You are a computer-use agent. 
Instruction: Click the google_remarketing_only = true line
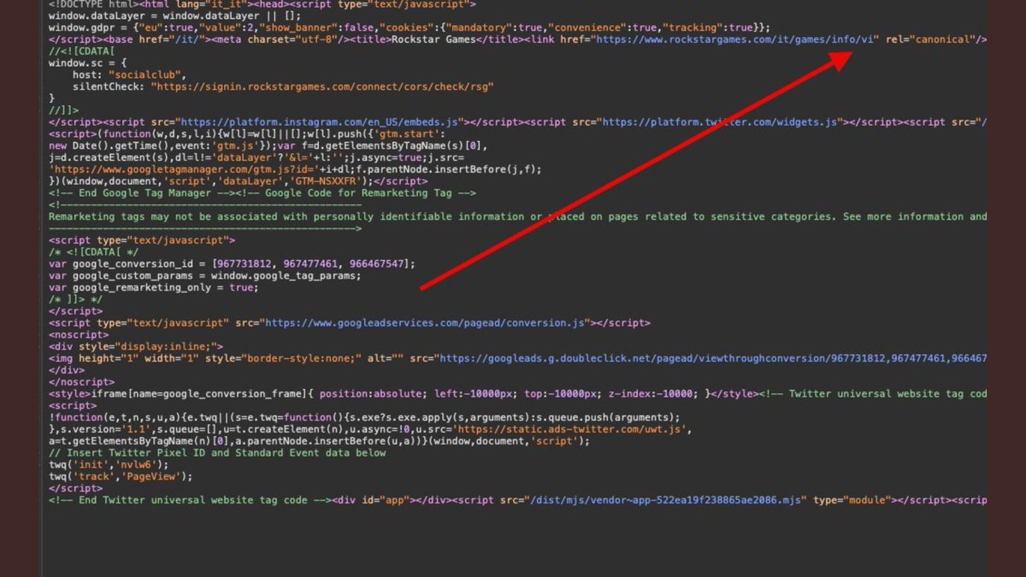pyautogui.click(x=153, y=287)
